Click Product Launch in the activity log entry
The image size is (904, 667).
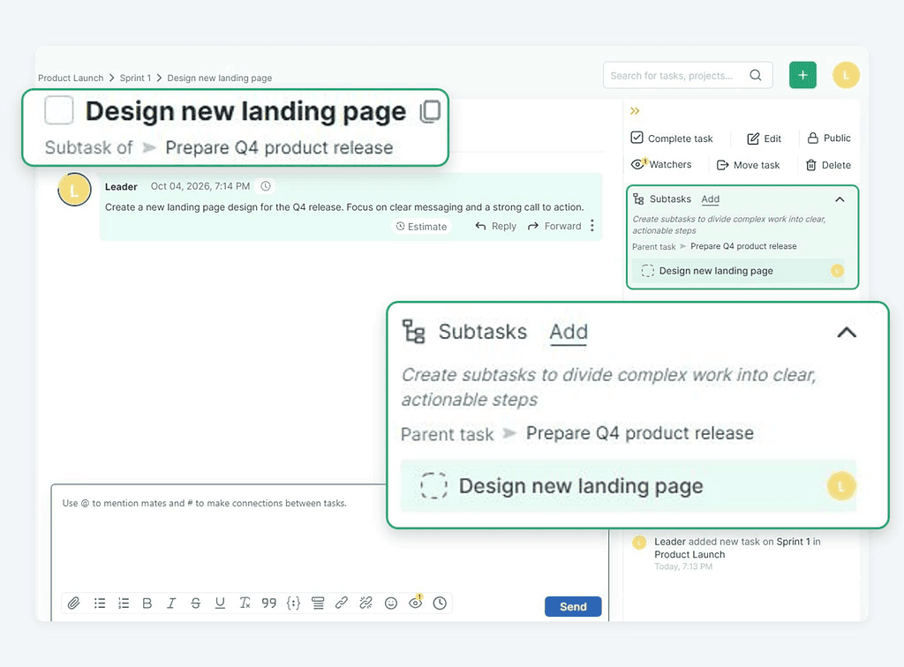pos(689,554)
